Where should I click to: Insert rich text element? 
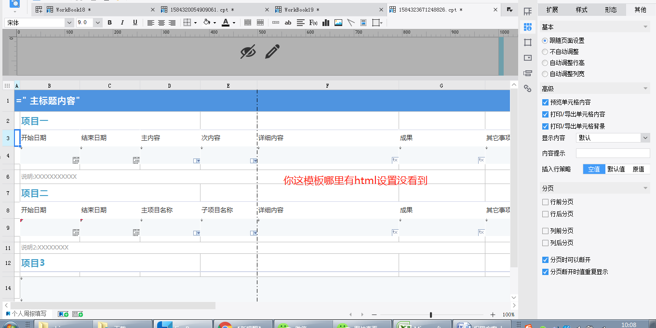301,23
